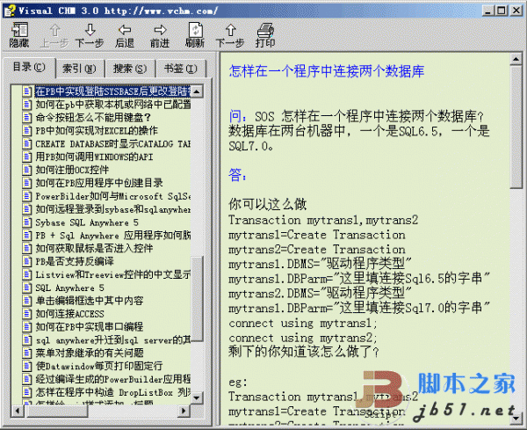Viewport: 527px width, 430px height.
Task: Click the line 剩下的你知道该怎么做了?
Action: coord(304,352)
